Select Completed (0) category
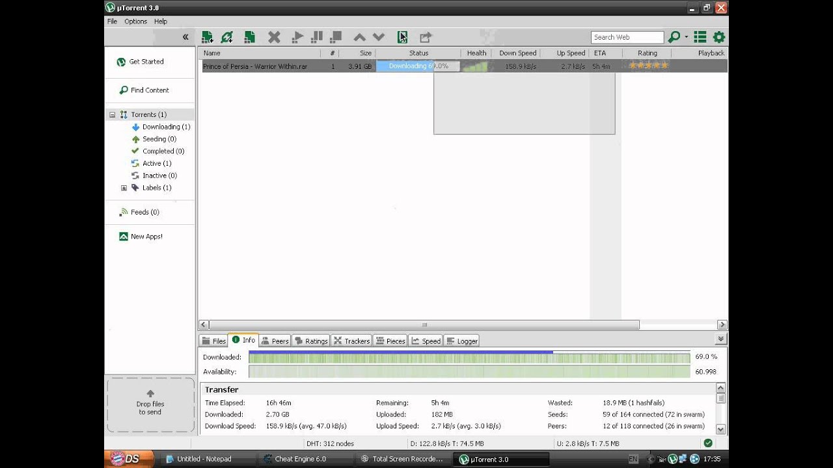 pos(157,151)
